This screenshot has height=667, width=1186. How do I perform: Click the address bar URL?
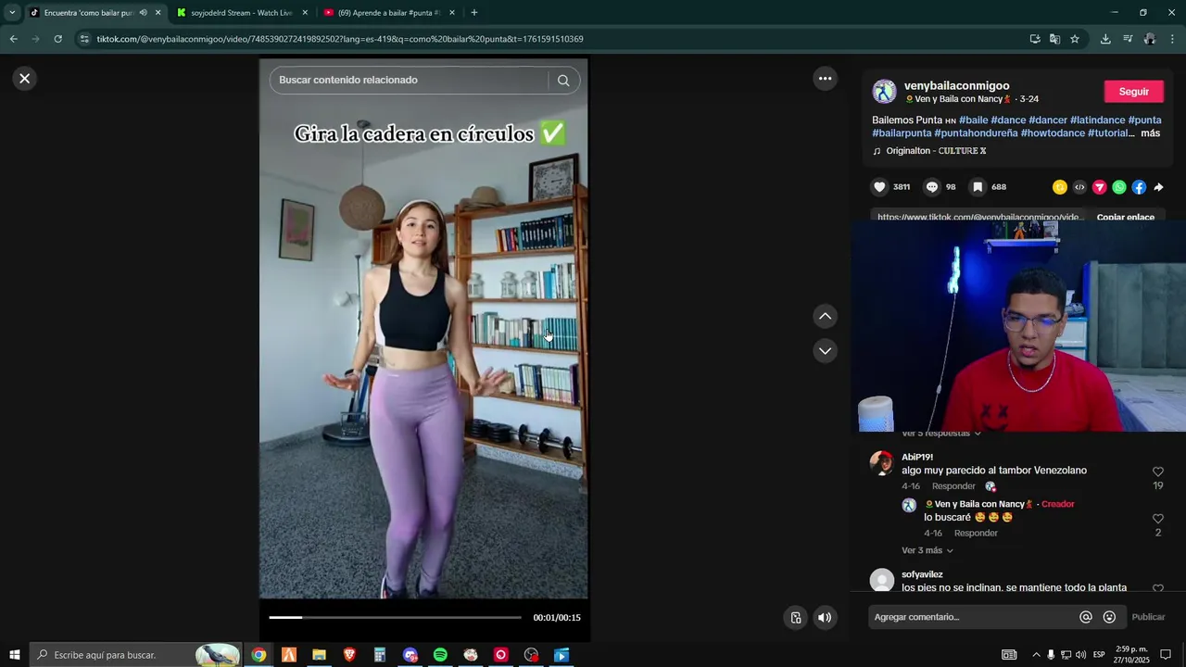pyautogui.click(x=340, y=39)
